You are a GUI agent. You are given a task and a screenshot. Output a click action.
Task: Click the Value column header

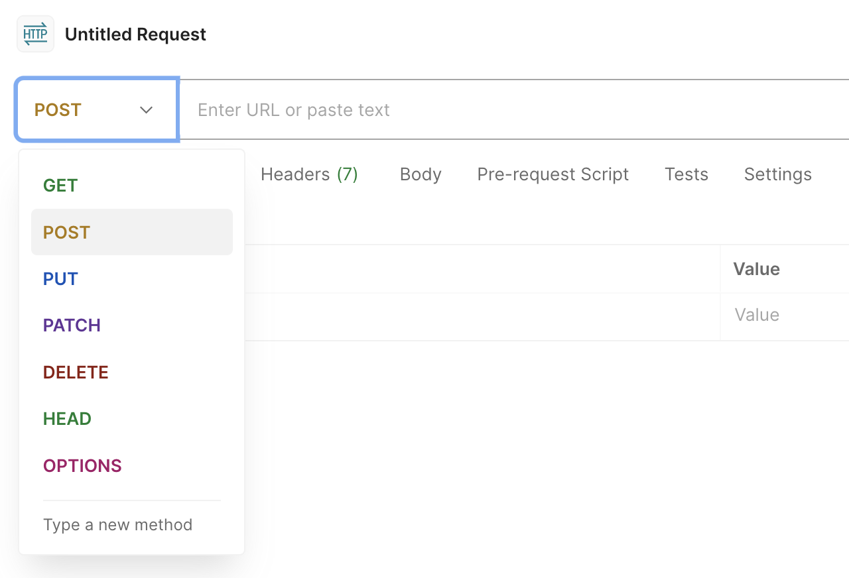pos(756,269)
